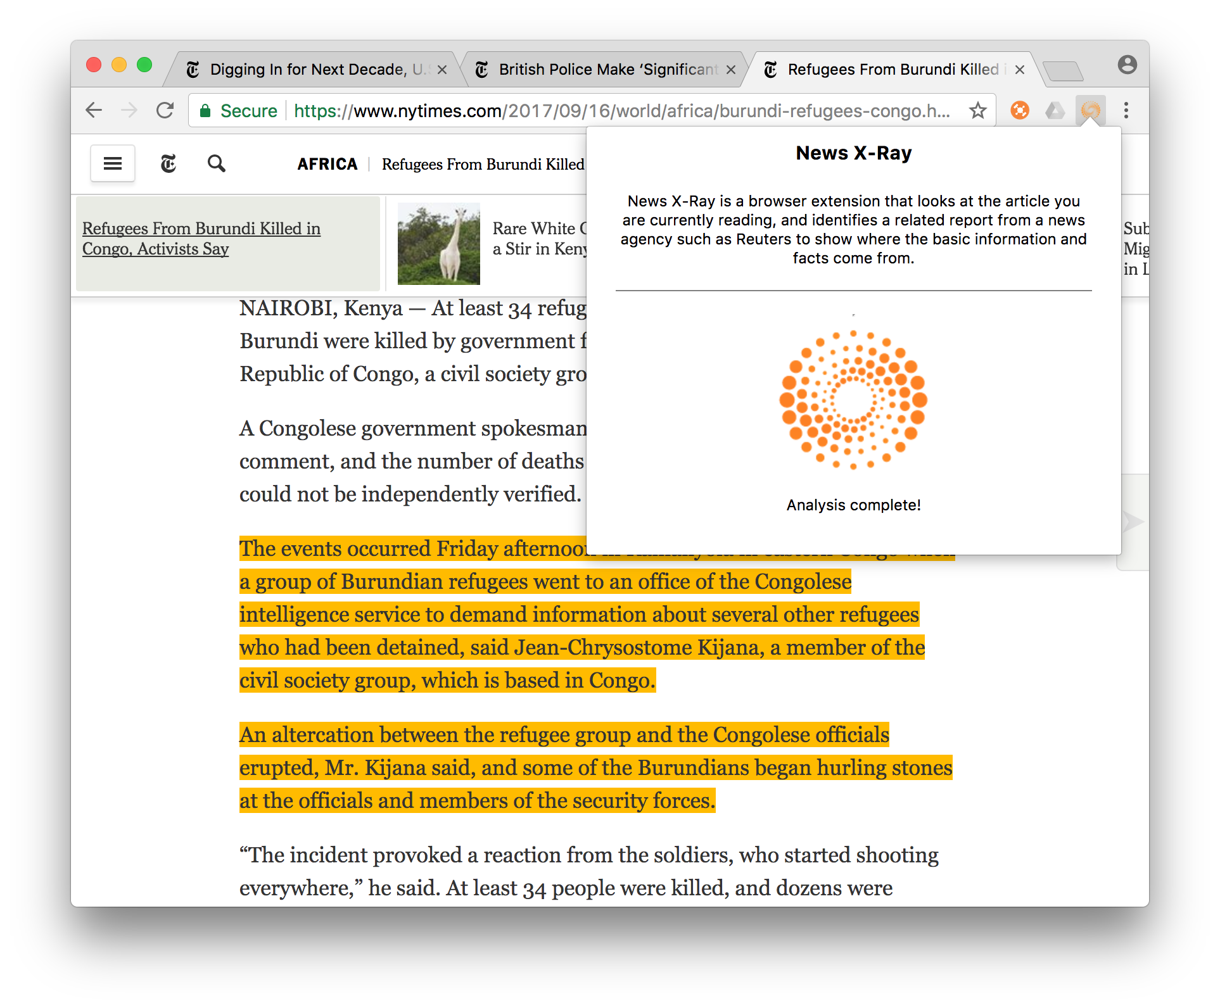Go to the NYTimes home logo
This screenshot has height=1008, width=1220.
[168, 163]
